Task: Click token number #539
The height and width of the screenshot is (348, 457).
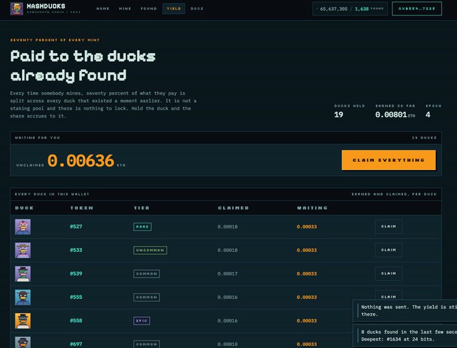Action: click(x=76, y=273)
